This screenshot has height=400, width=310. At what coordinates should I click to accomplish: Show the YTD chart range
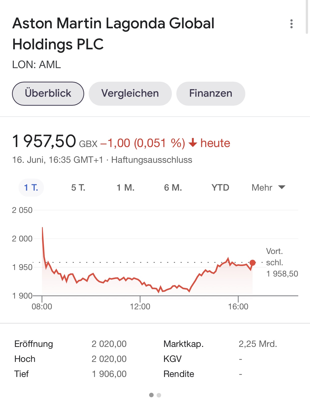[220, 188]
